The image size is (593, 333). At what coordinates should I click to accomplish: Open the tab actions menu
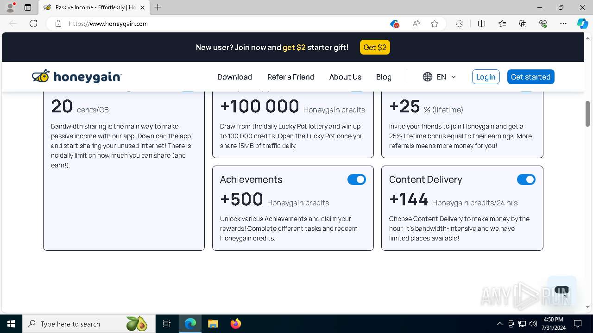28,7
